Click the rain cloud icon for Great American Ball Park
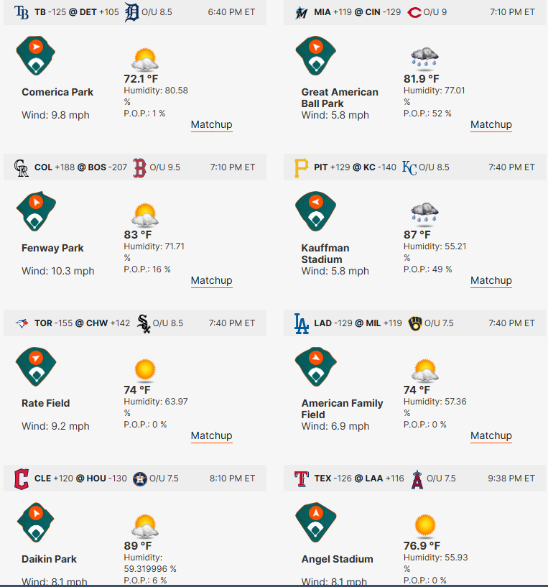 coord(424,59)
